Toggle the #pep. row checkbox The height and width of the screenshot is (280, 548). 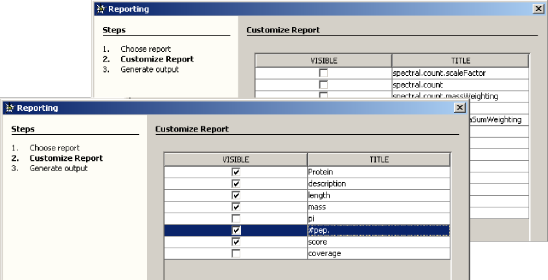[x=236, y=230]
